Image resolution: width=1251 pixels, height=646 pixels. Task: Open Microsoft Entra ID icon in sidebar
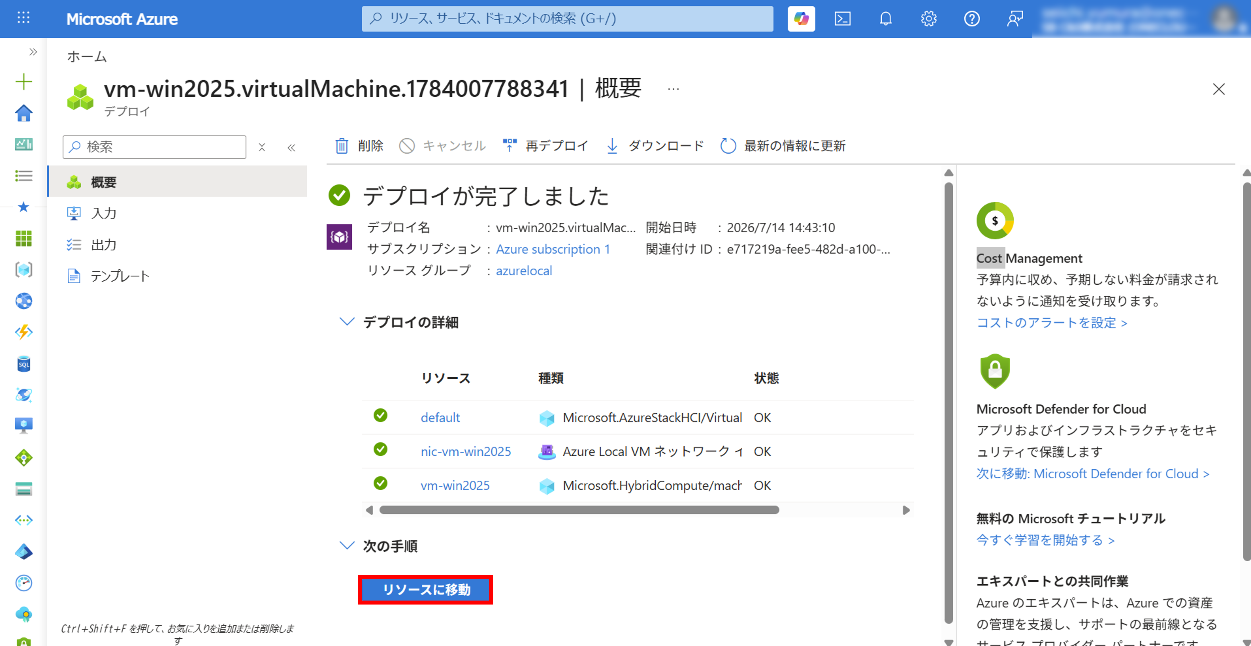[23, 552]
